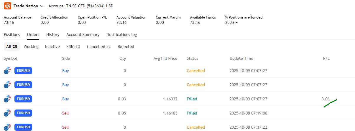The width and height of the screenshot is (355, 131).
Task: Show only Cancelled orders
Action: (98, 47)
